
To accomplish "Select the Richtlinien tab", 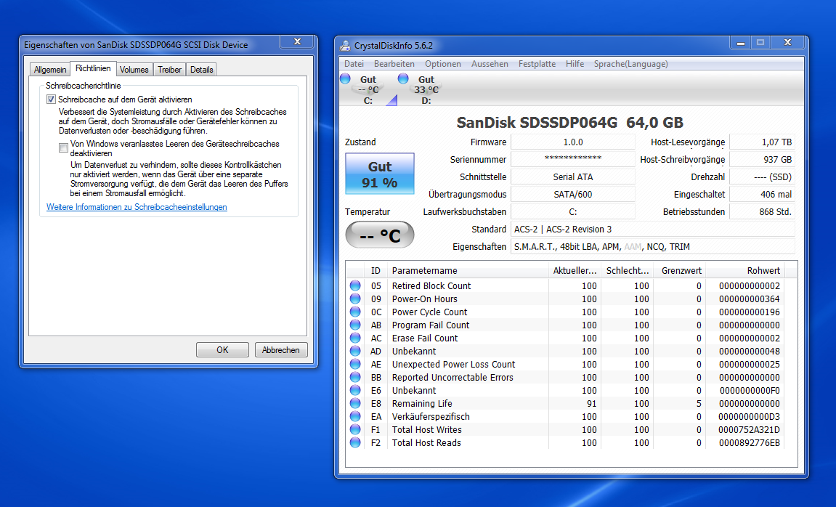I will click(93, 68).
